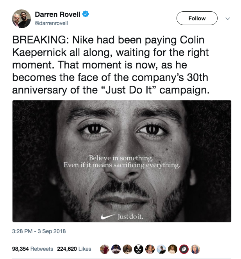This screenshot has height=259, width=241.
Task: Click the Darren Rovell display name
Action: (57, 14)
